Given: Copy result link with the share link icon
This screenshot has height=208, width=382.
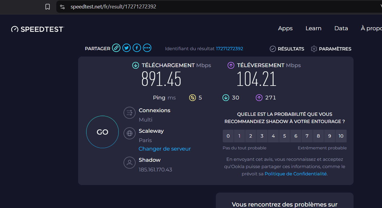Looking at the screenshot, I should point(116,48).
